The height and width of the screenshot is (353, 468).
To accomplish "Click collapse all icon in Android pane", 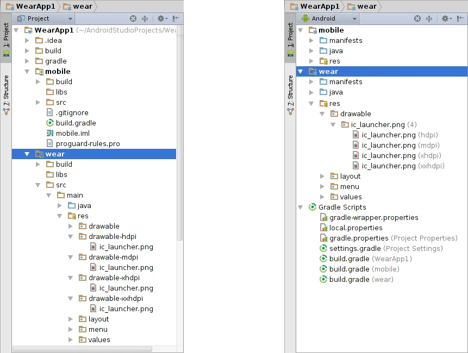I will point(429,18).
